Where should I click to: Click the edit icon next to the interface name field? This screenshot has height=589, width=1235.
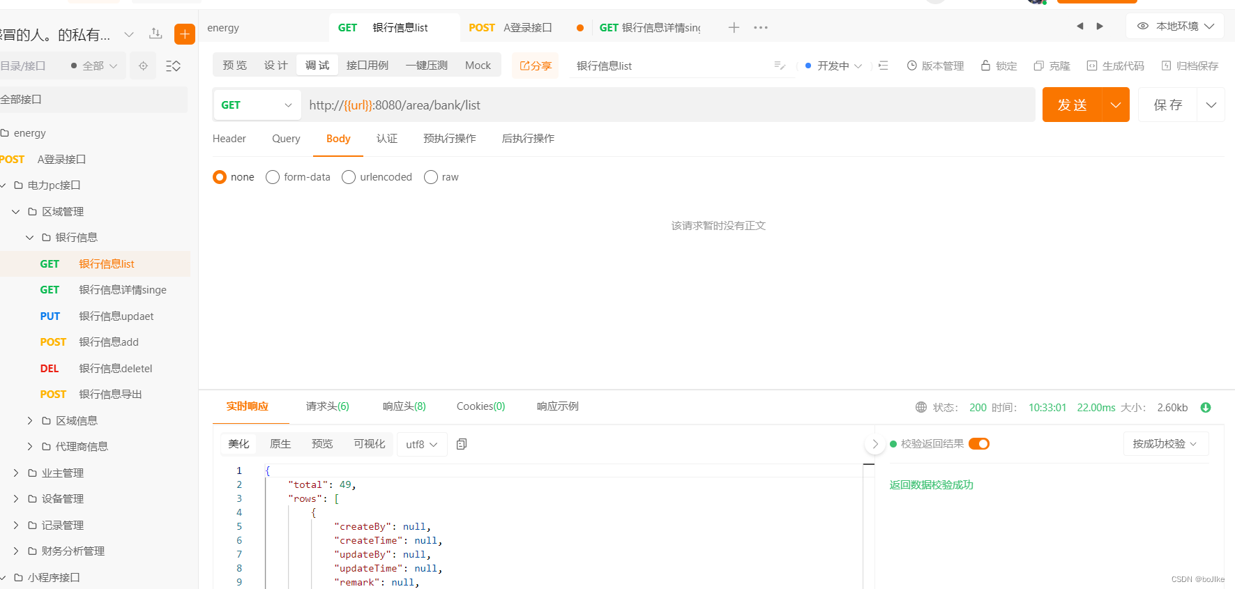[x=780, y=66]
